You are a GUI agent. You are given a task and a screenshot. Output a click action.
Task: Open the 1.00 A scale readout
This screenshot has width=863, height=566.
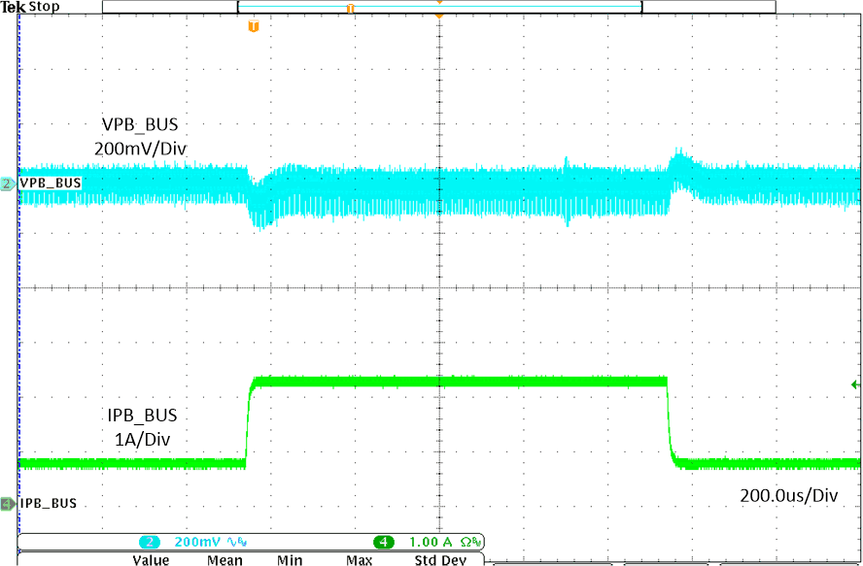[429, 543]
